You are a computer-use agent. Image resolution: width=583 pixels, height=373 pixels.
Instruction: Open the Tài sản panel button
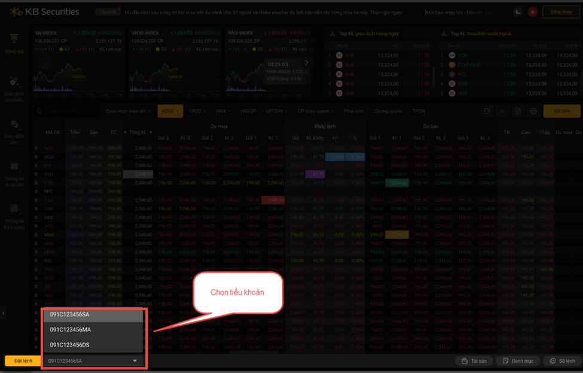pos(474,360)
